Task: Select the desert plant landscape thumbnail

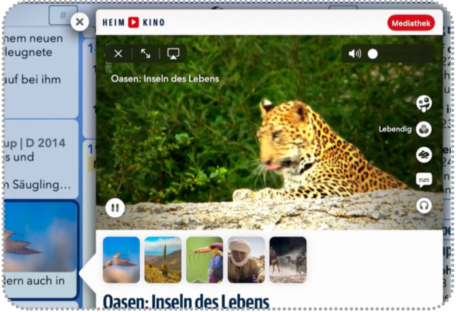Action: 163,260
